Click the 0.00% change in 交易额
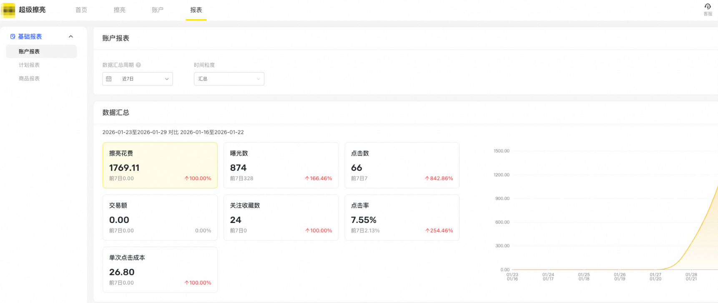 203,230
